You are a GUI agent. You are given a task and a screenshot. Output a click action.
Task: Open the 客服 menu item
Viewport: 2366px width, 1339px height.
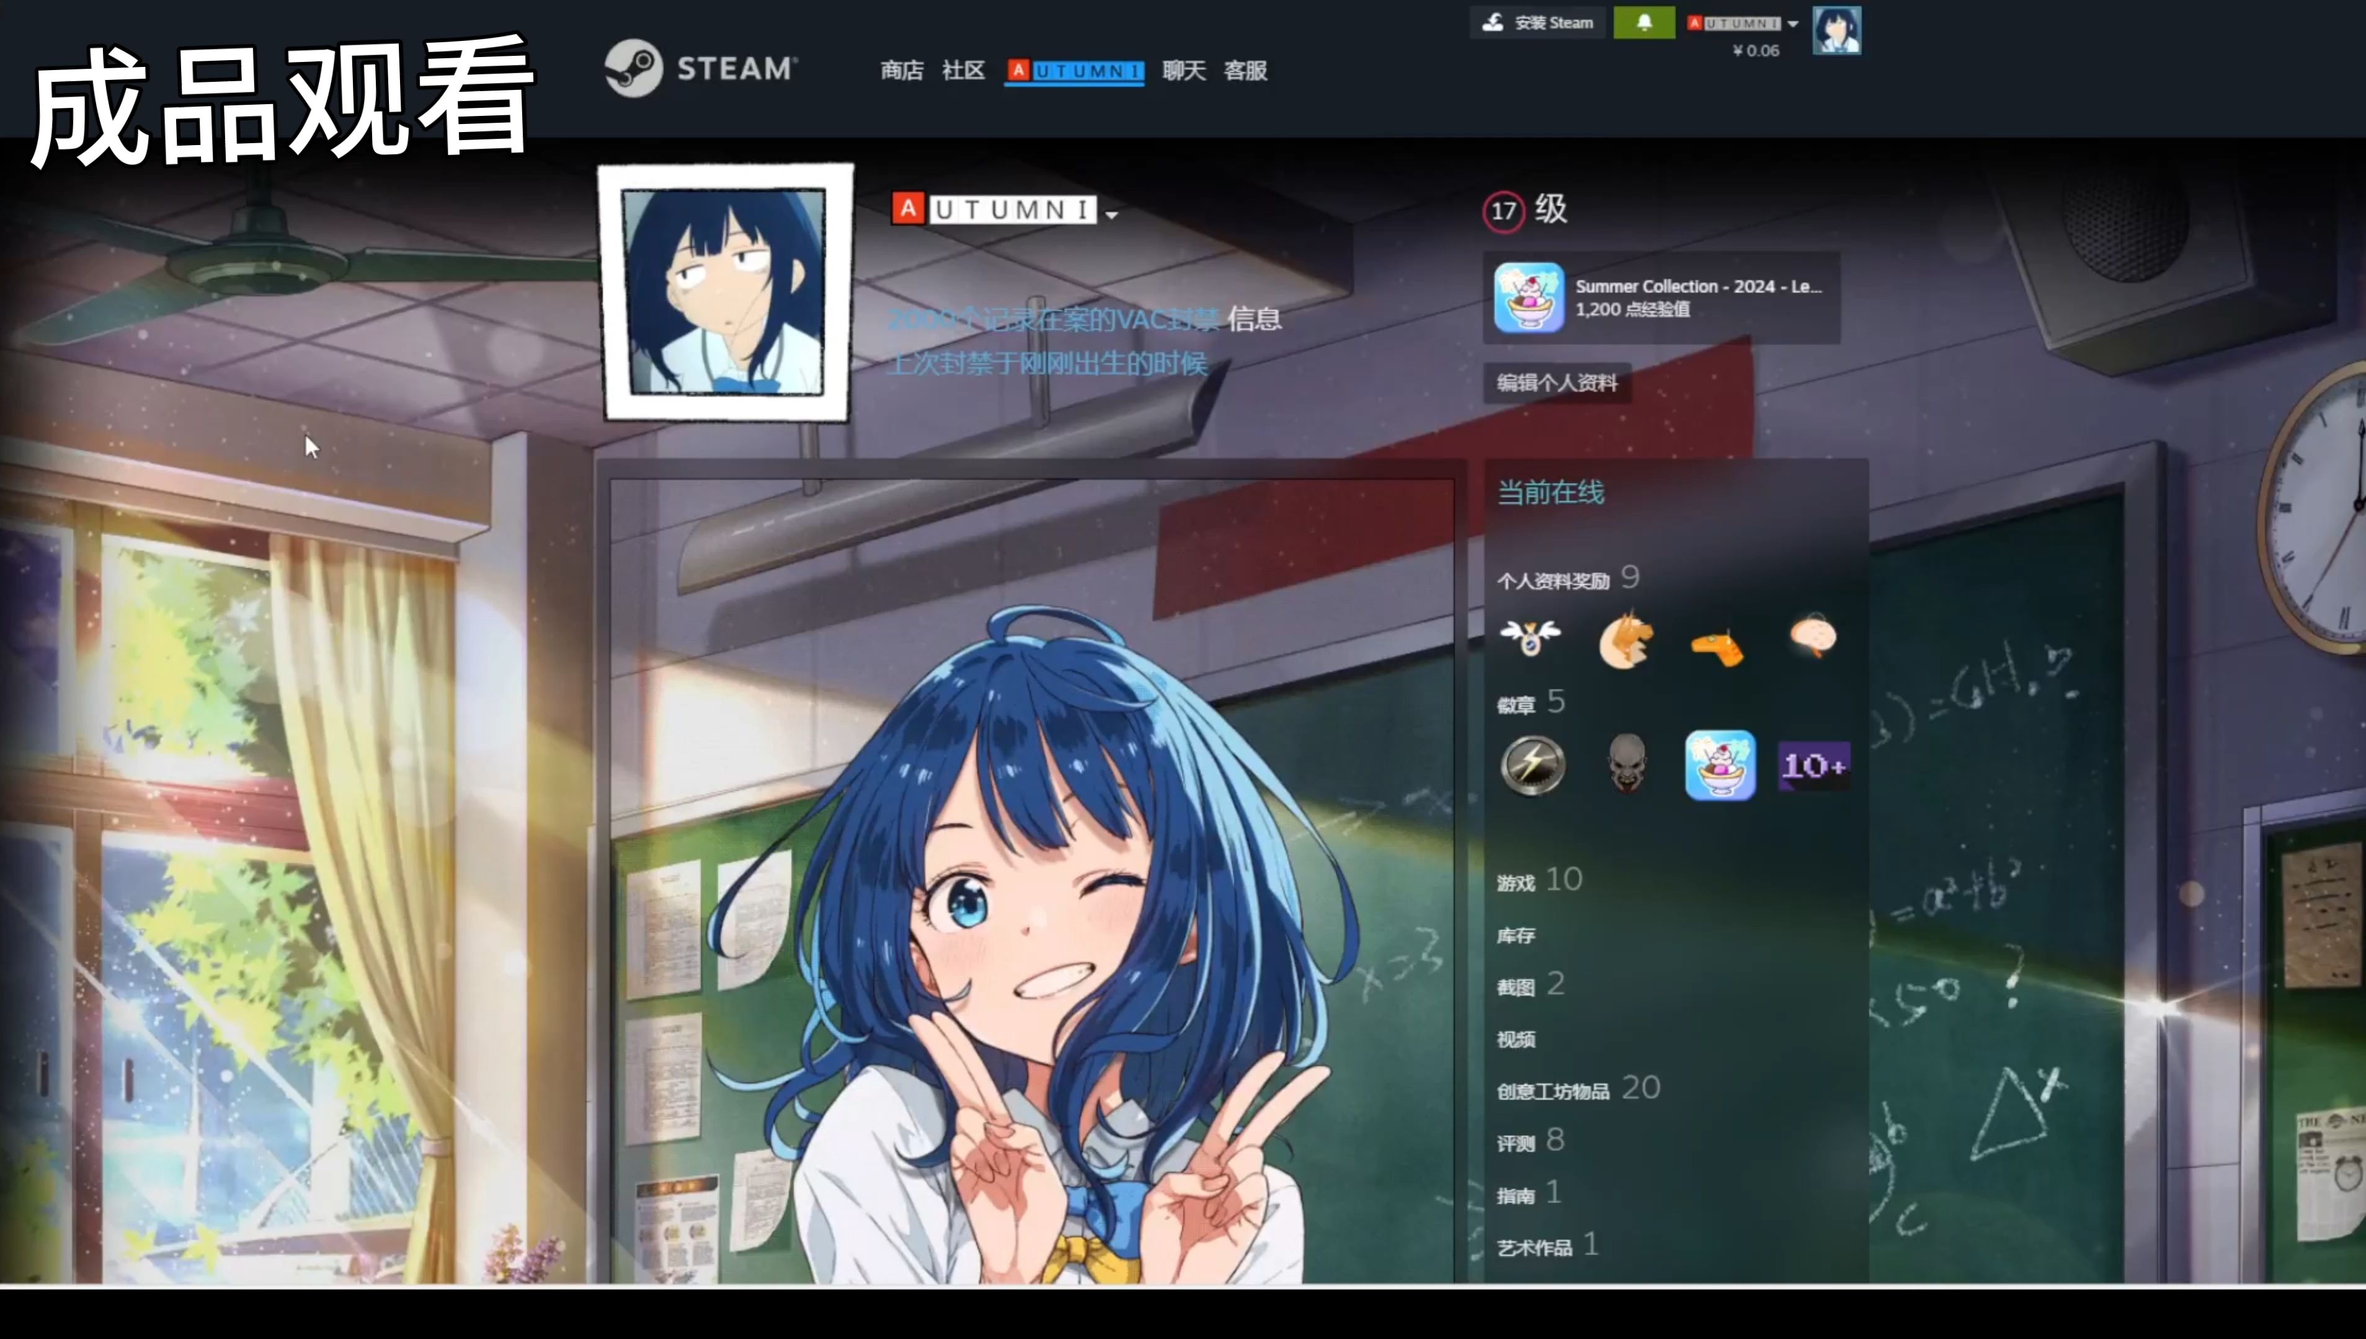click(x=1245, y=70)
